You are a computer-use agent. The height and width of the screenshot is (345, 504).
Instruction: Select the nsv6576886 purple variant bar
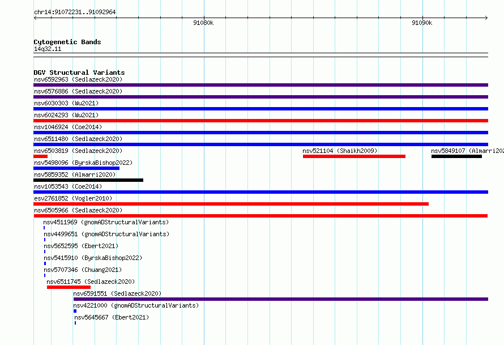260,97
